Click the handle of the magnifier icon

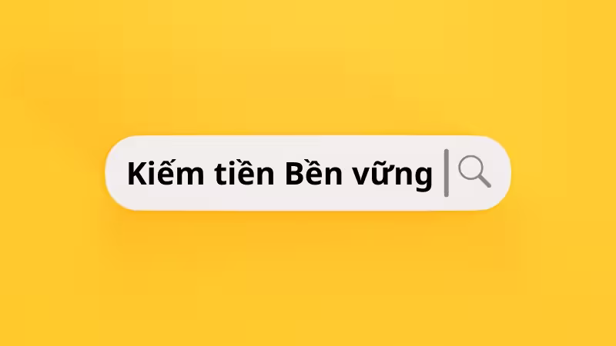(484, 181)
